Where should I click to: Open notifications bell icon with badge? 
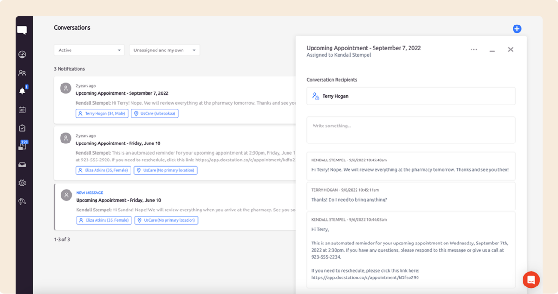tap(22, 91)
